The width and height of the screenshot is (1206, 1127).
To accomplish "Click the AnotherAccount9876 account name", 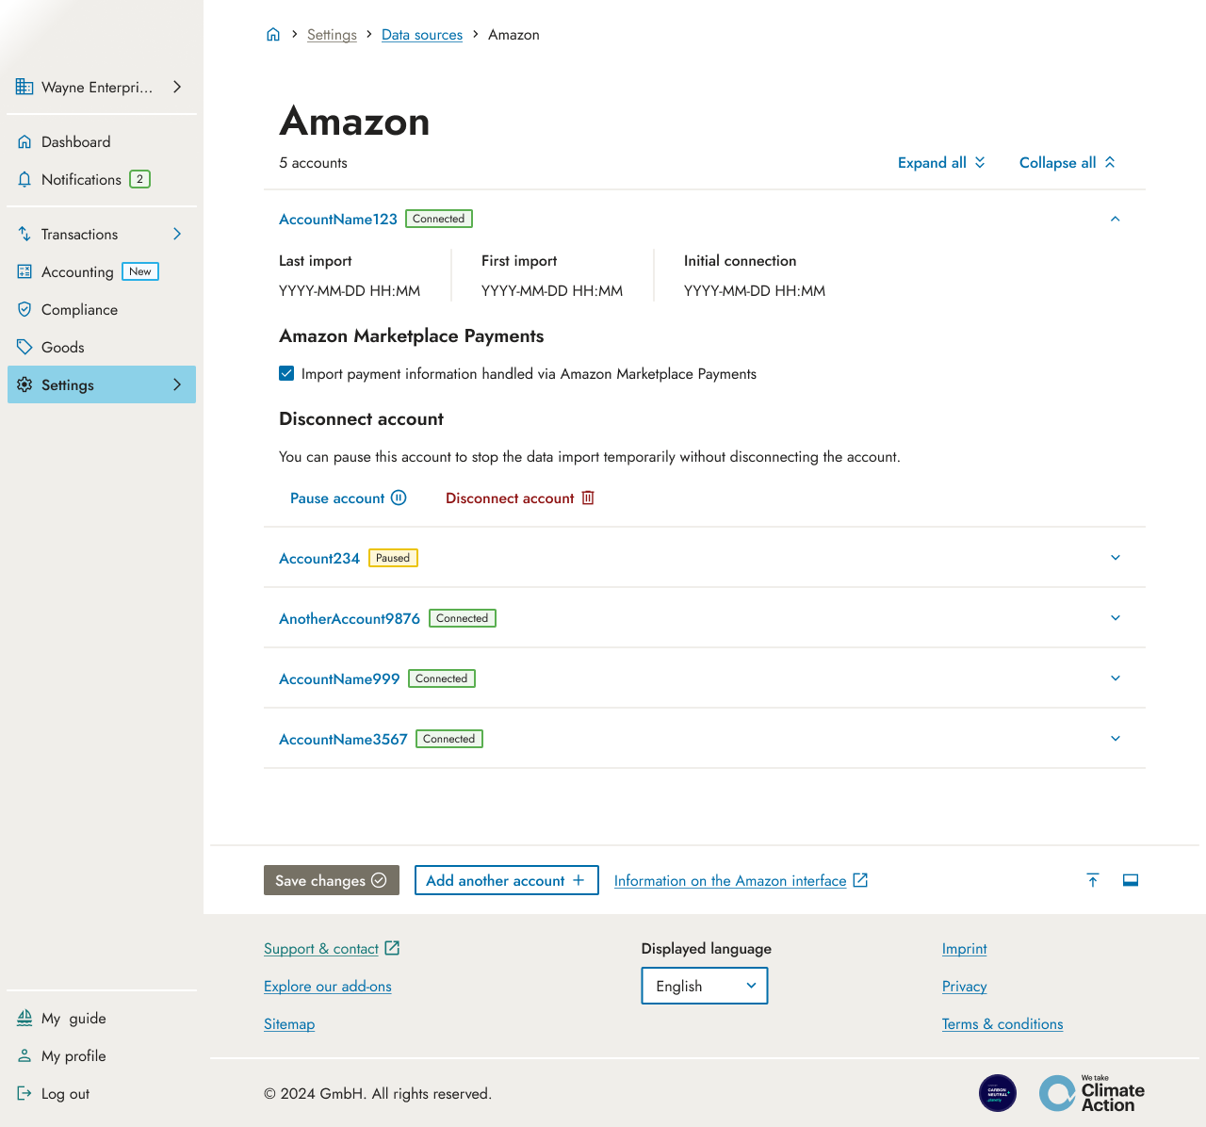I will coord(350,618).
